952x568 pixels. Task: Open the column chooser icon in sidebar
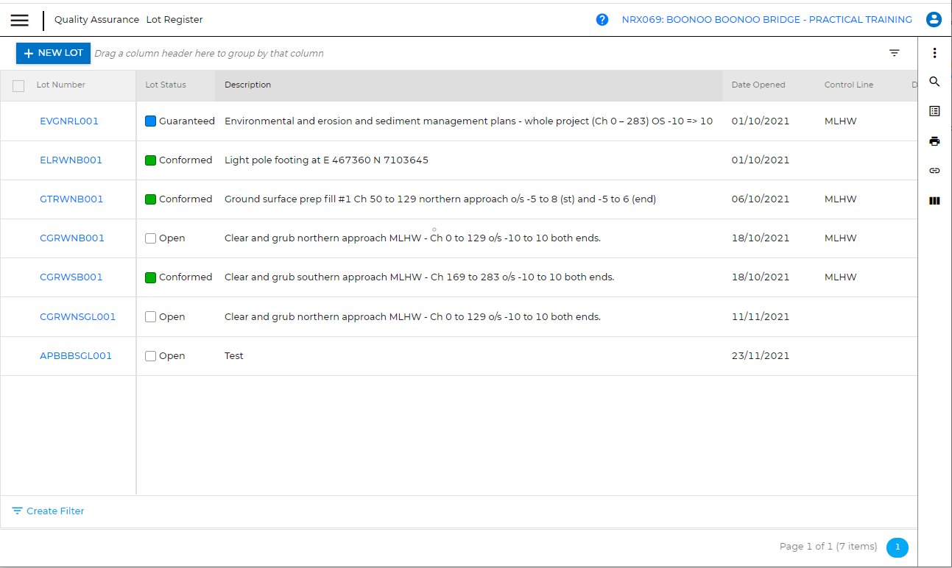point(934,200)
